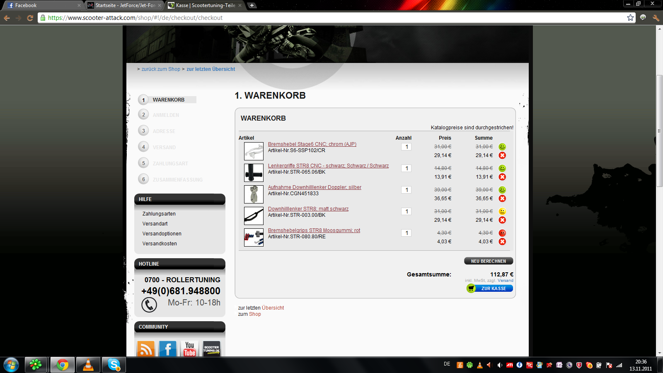This screenshot has width=663, height=373.
Task: Click Shop link below cart
Action: click(255, 314)
